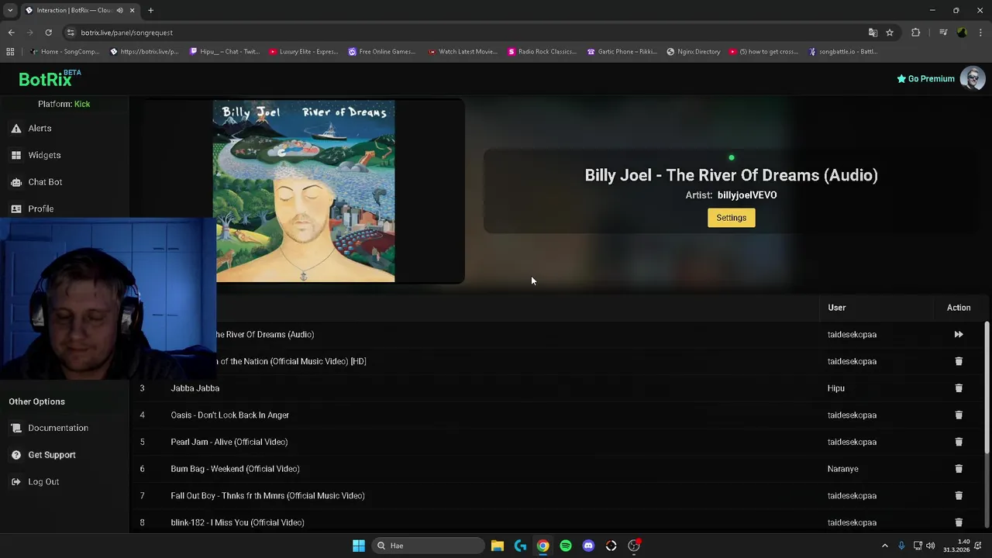The image size is (992, 558).
Task: Click the Action column header
Action: tap(959, 308)
